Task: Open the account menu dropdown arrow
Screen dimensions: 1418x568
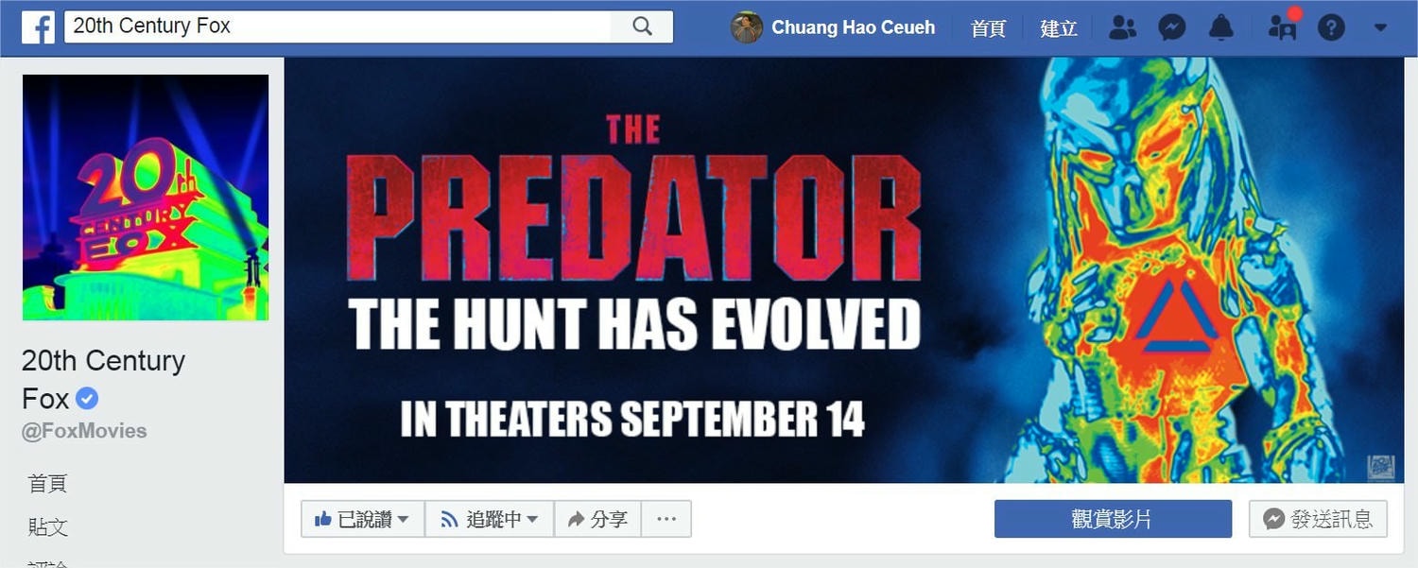Action: click(x=1380, y=27)
